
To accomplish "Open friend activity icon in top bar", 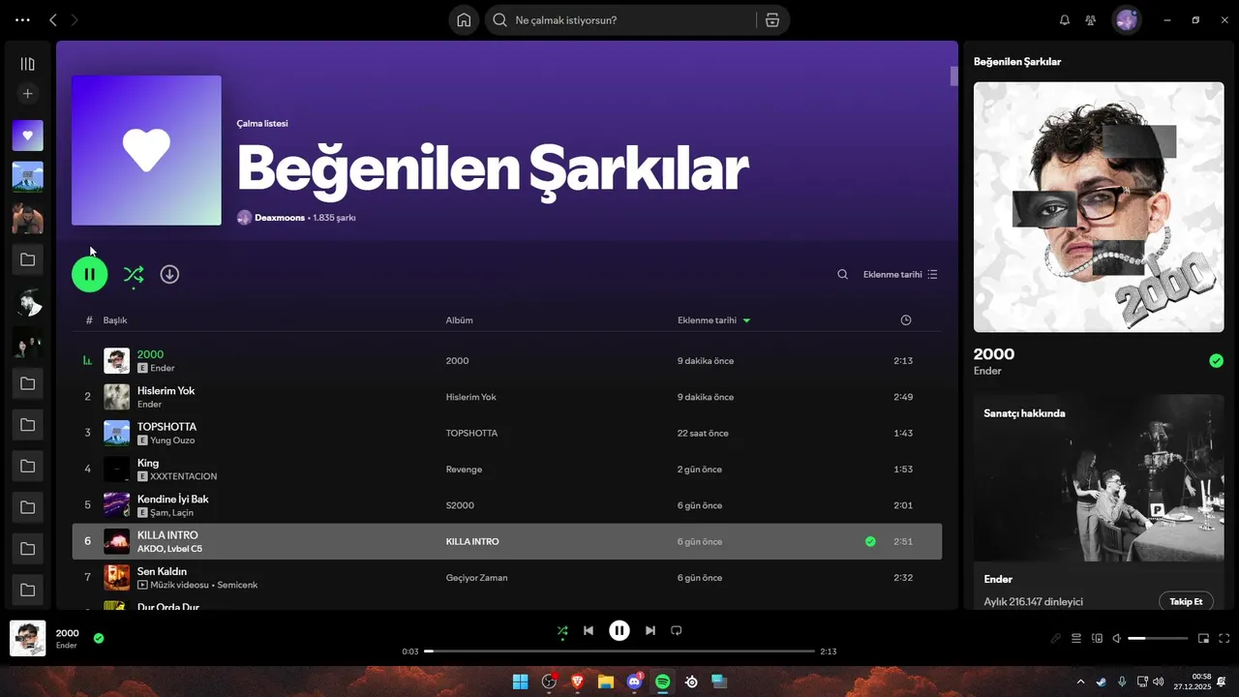I will pyautogui.click(x=1091, y=19).
